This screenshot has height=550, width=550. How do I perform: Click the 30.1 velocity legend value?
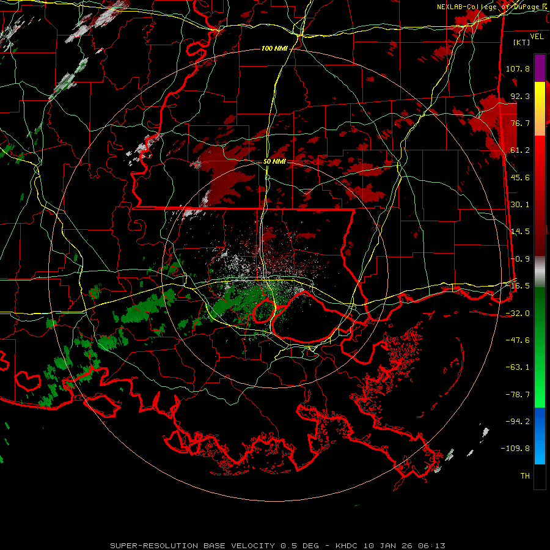520,205
